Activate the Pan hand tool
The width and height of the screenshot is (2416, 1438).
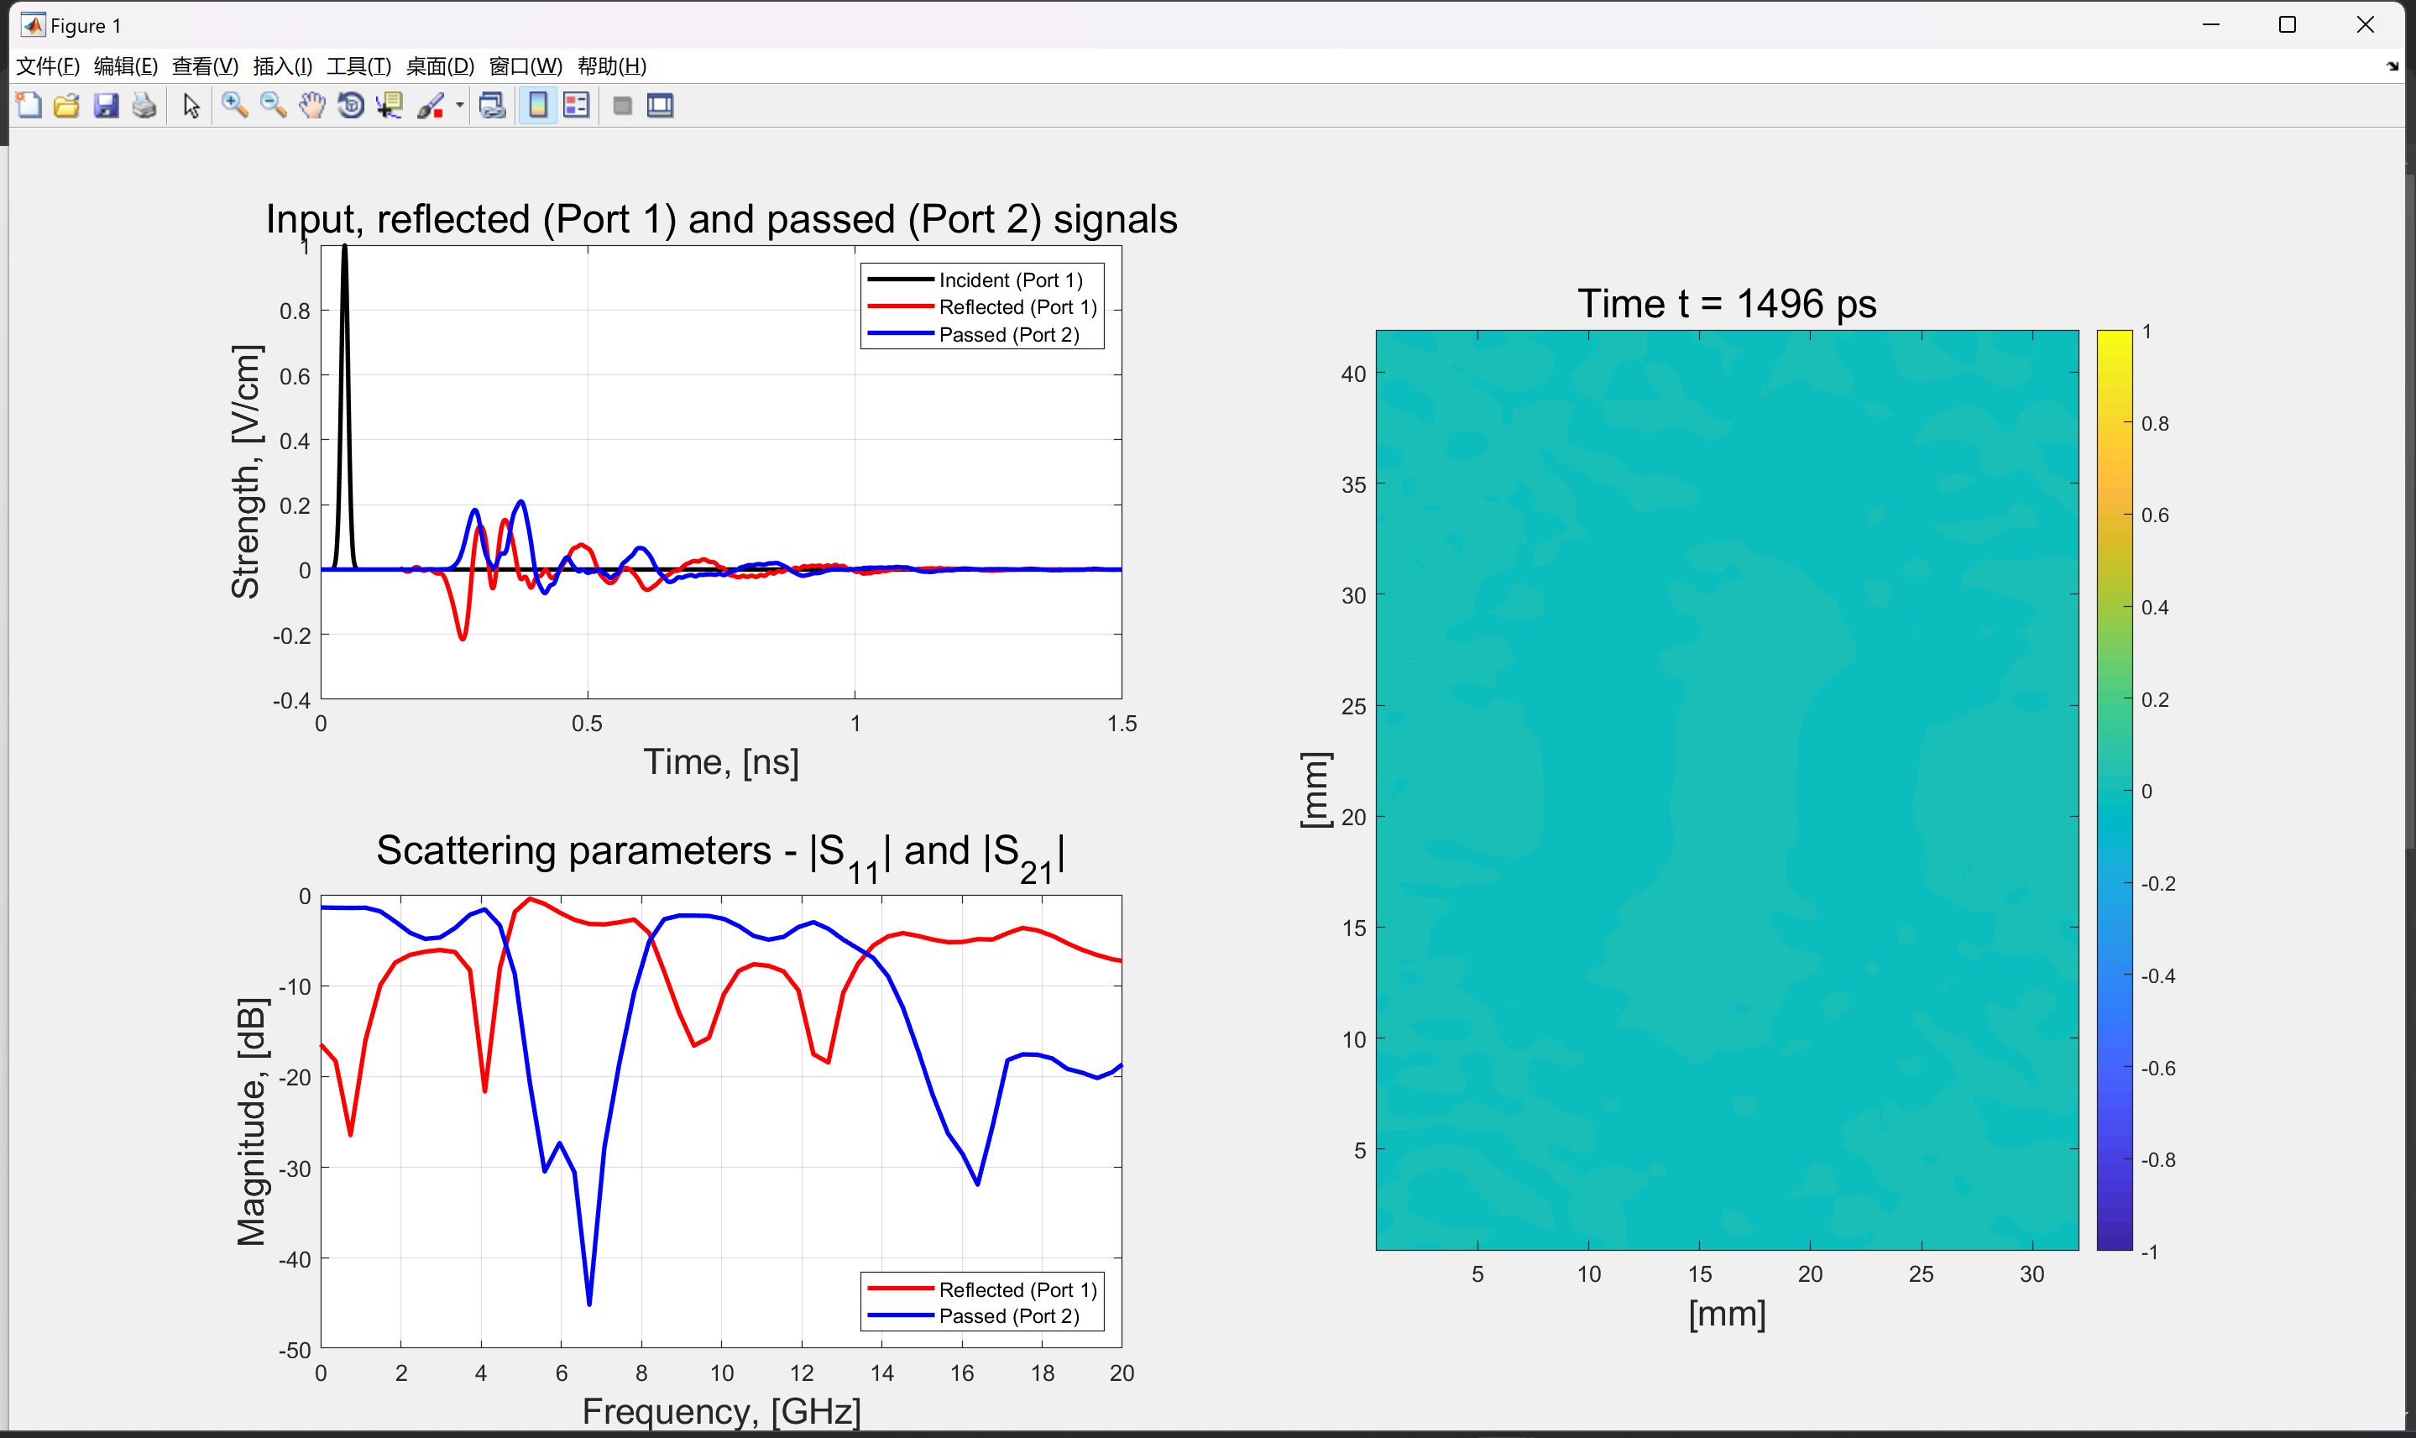(x=312, y=106)
